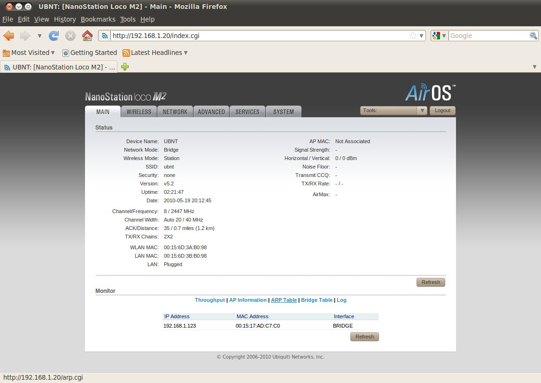Open the search engine selector dropdown
The height and width of the screenshot is (383, 541).
440,36
